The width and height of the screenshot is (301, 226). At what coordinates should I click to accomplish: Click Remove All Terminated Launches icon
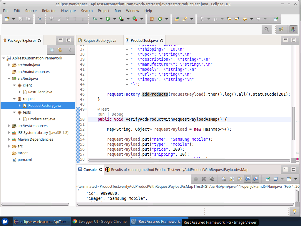click(x=212, y=179)
